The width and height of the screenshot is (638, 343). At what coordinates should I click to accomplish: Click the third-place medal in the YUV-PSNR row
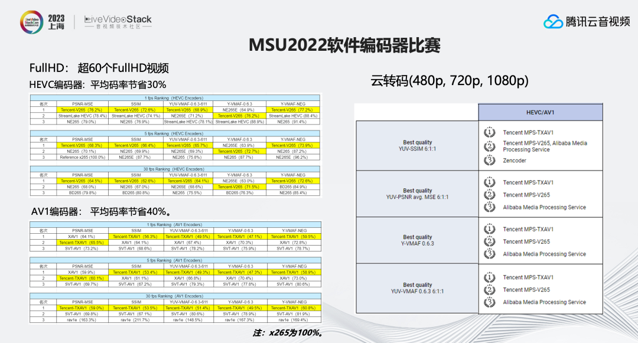(490, 207)
